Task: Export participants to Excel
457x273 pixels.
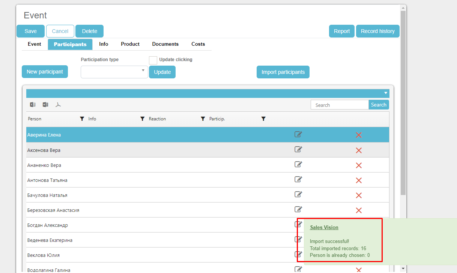Action: click(x=33, y=105)
